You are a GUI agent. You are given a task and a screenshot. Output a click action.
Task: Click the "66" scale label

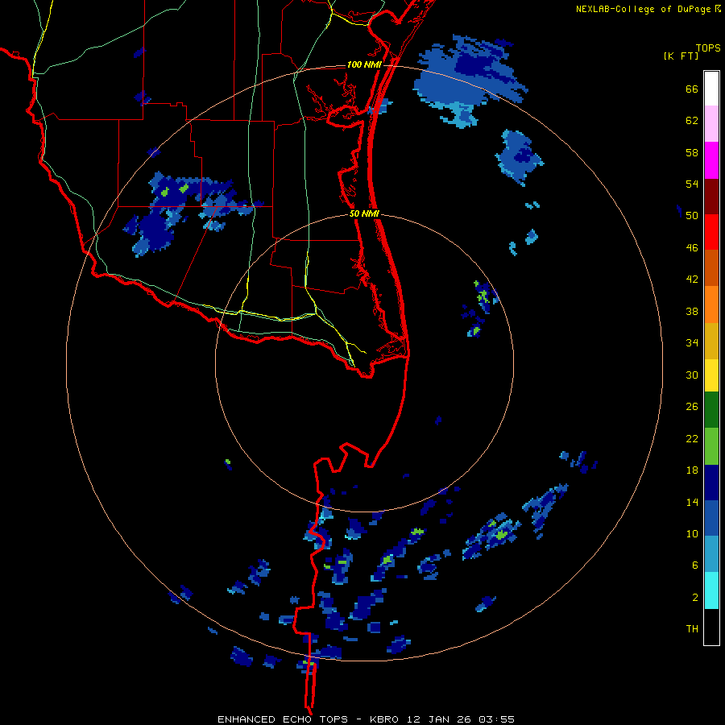[692, 89]
